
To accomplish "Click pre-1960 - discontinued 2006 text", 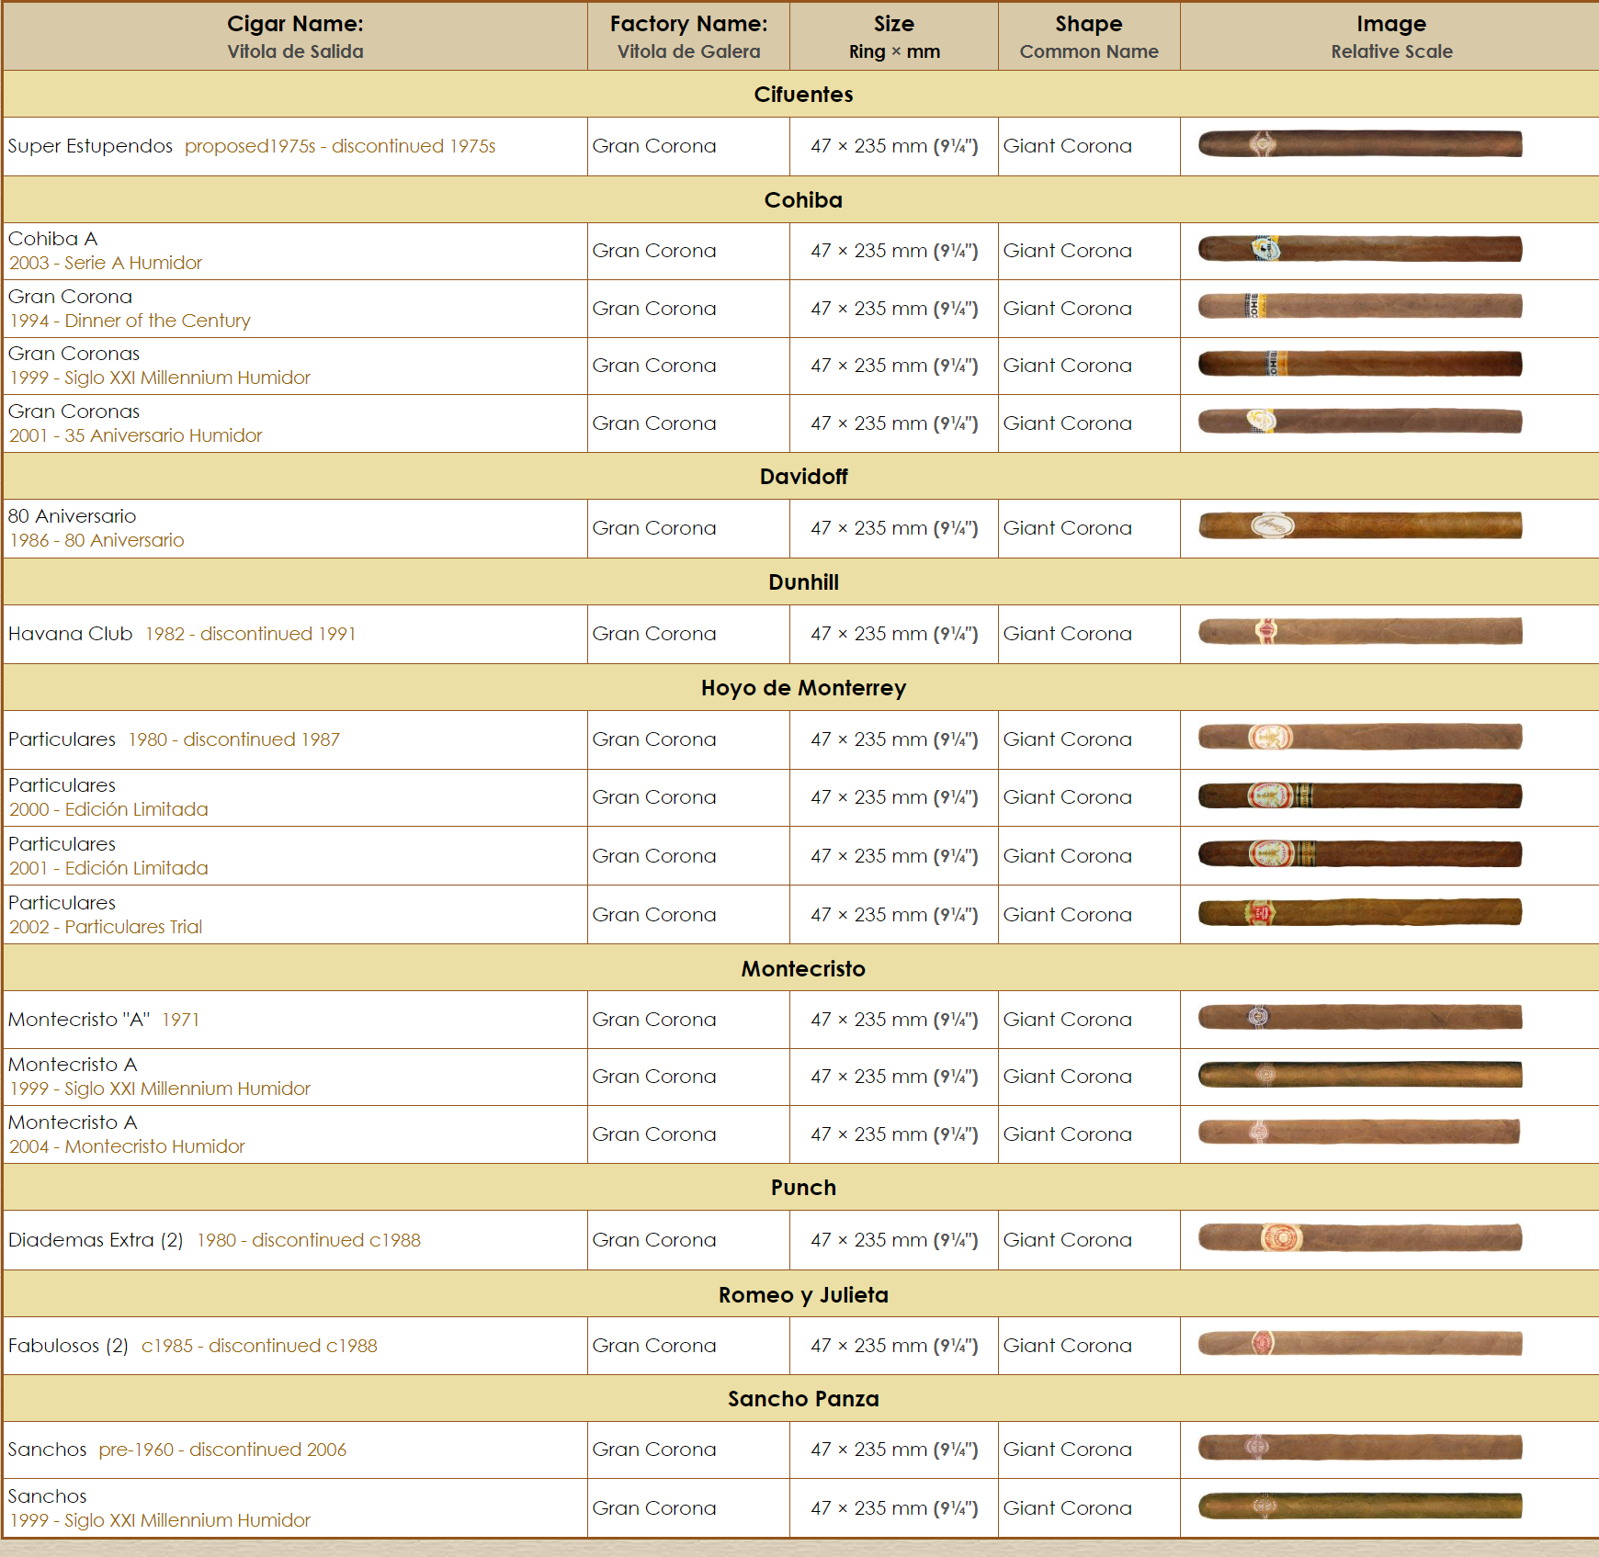I will click(x=222, y=1450).
